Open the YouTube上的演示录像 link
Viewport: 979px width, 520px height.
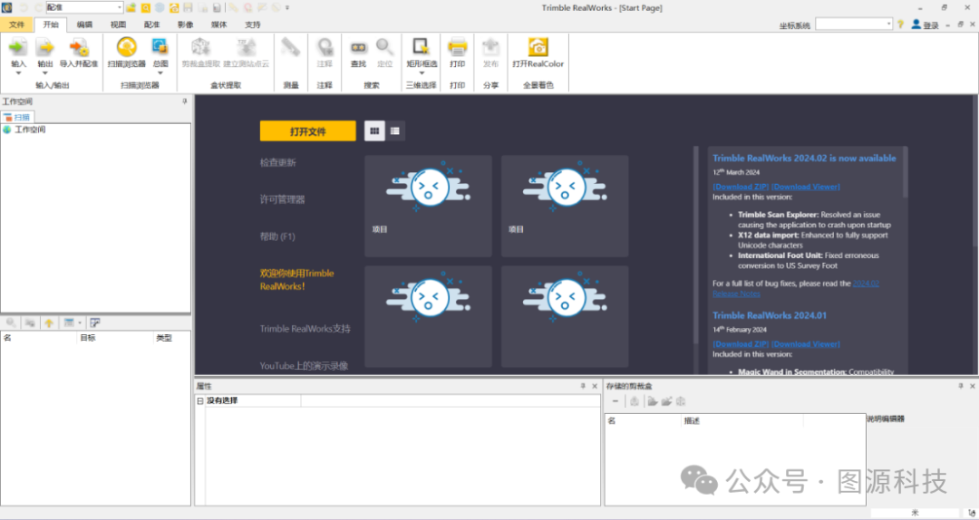304,365
